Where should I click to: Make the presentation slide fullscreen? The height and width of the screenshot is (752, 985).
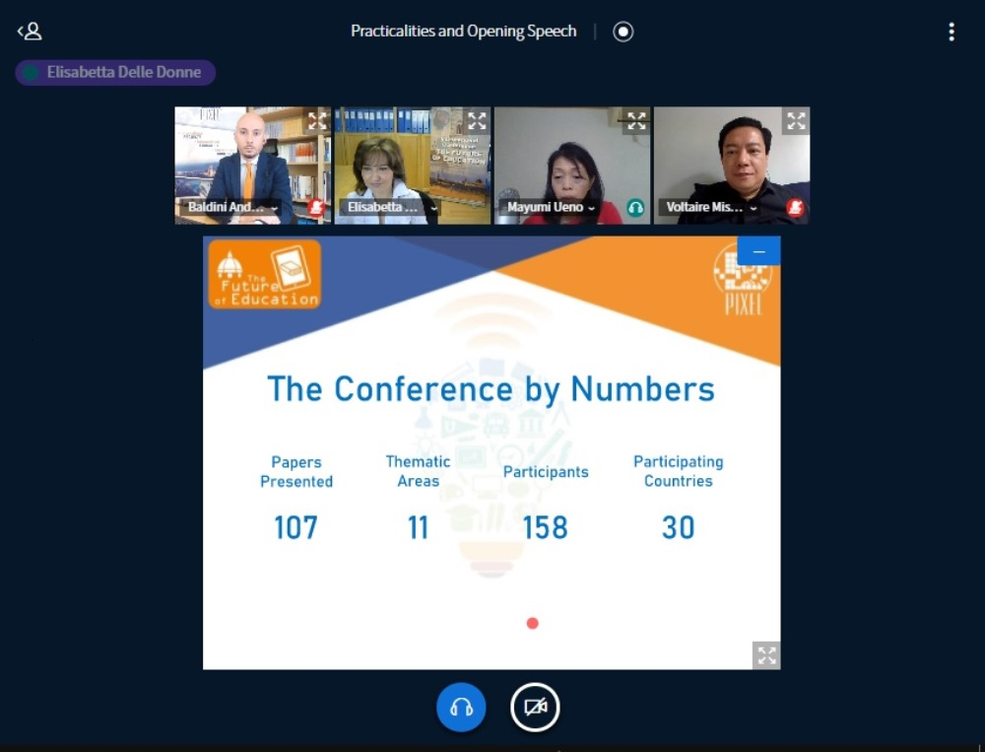click(x=766, y=655)
